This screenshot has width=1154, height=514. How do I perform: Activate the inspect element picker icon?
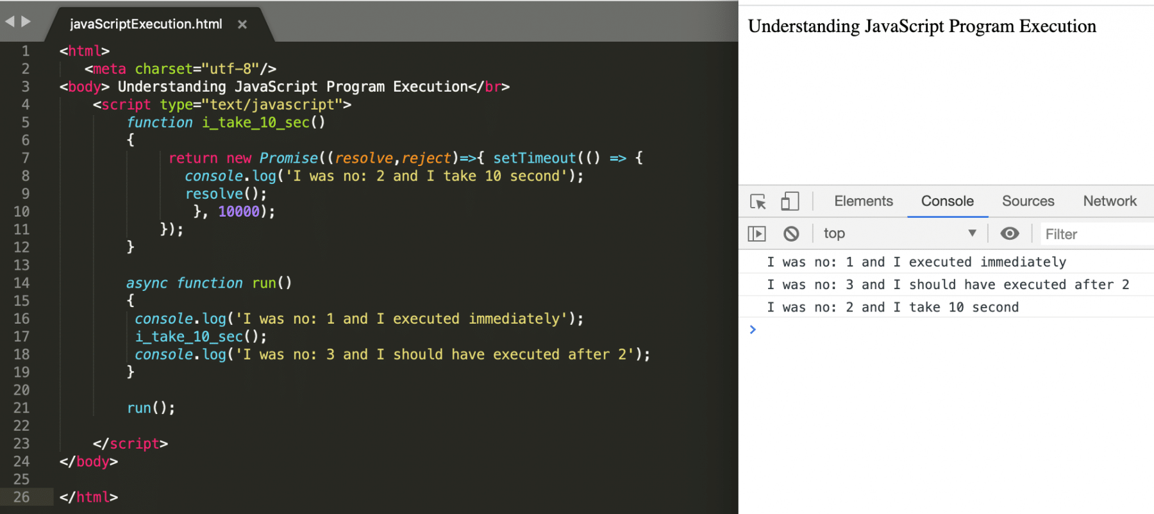pos(758,201)
